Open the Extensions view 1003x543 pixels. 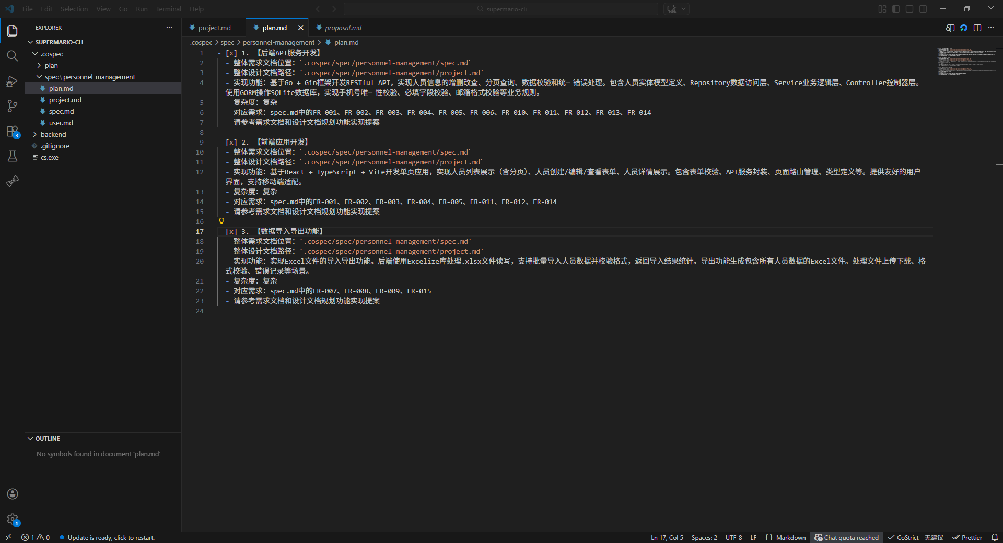coord(13,132)
